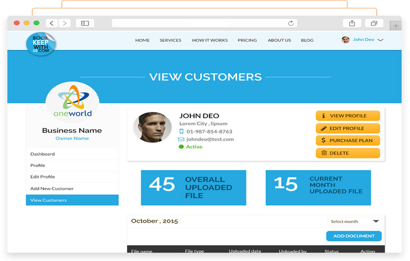
Task: Click the ADD DOCUMENT button
Action: coord(354,236)
